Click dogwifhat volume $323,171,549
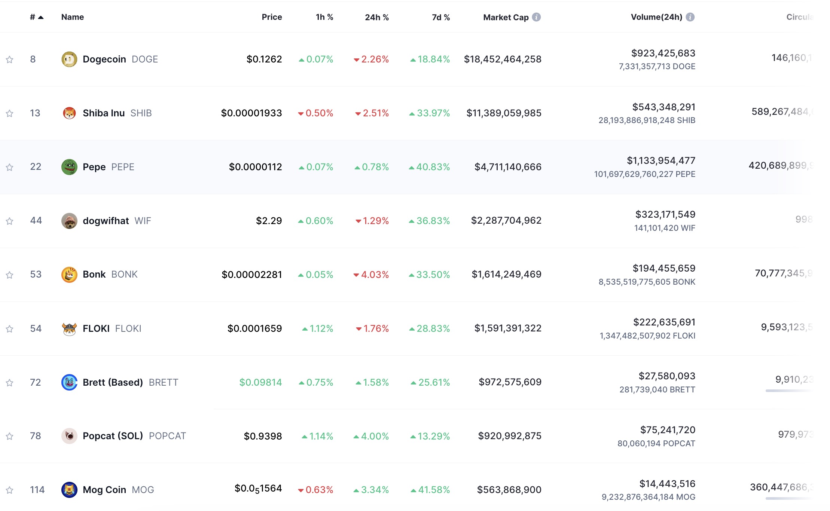This screenshot has width=830, height=511. click(665, 214)
